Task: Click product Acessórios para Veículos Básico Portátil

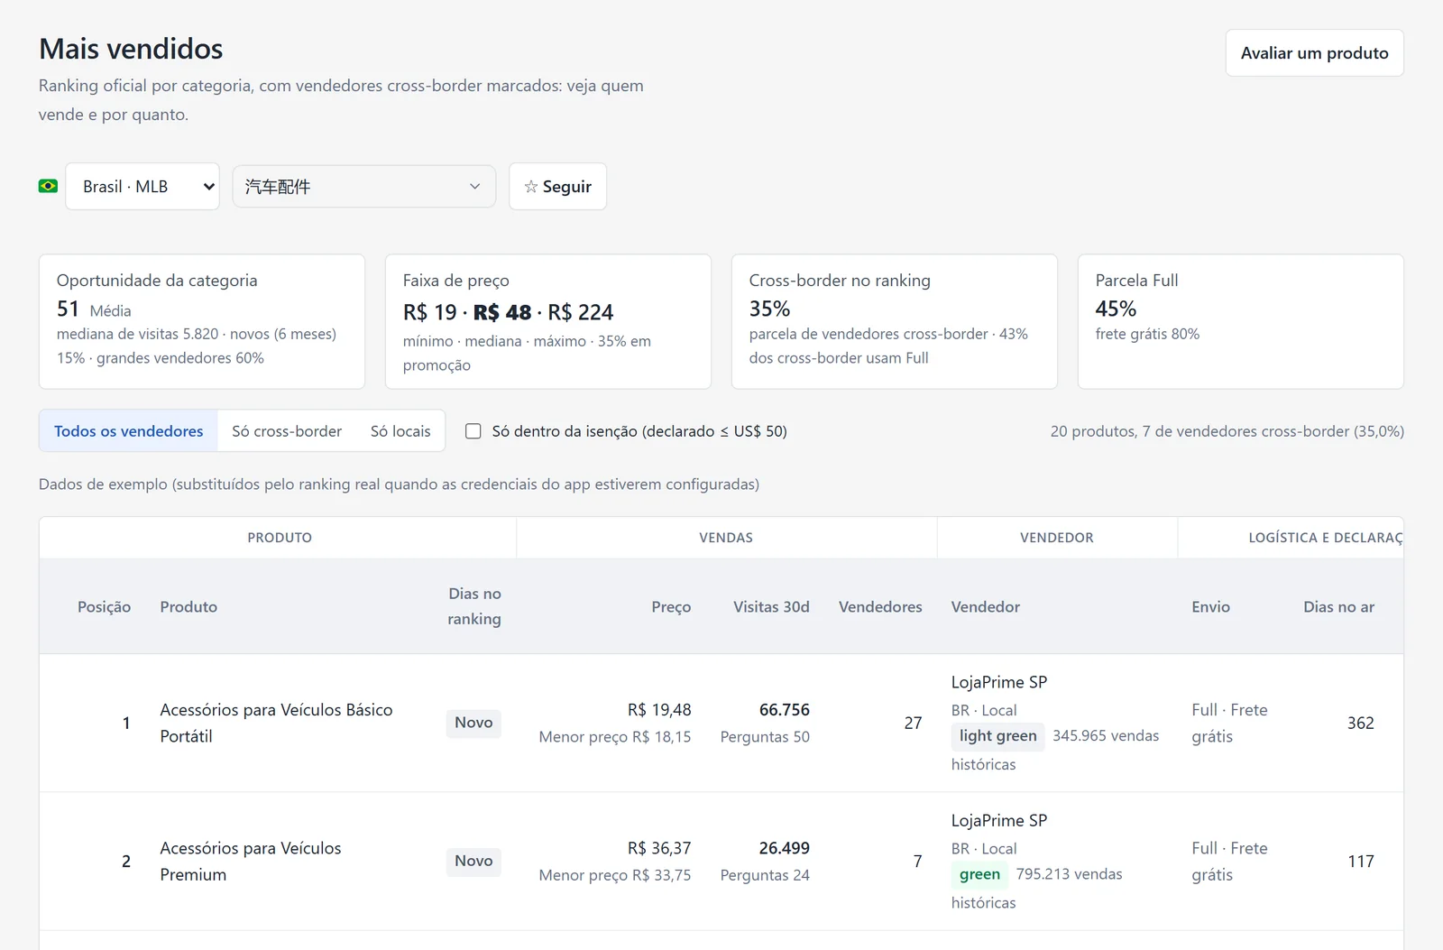Action: click(276, 723)
